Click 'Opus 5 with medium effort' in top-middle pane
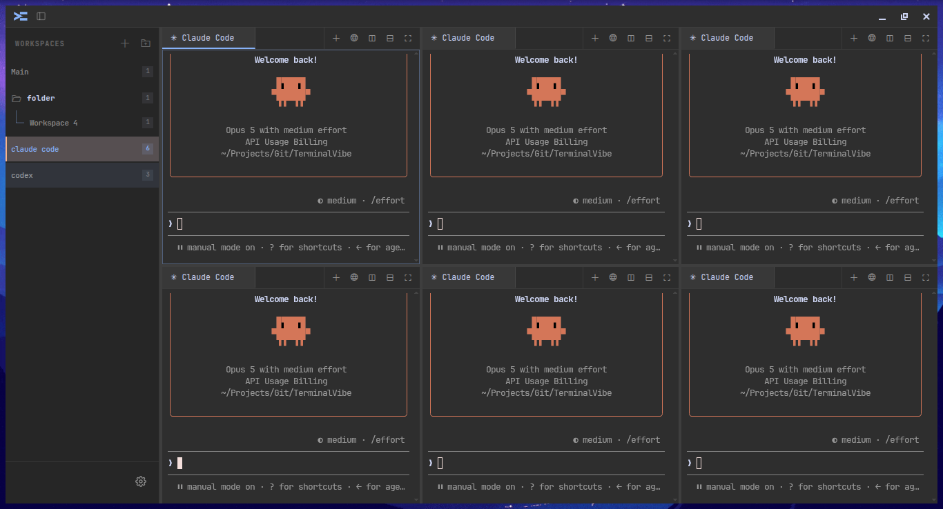Viewport: 943px width, 509px height. pos(547,130)
